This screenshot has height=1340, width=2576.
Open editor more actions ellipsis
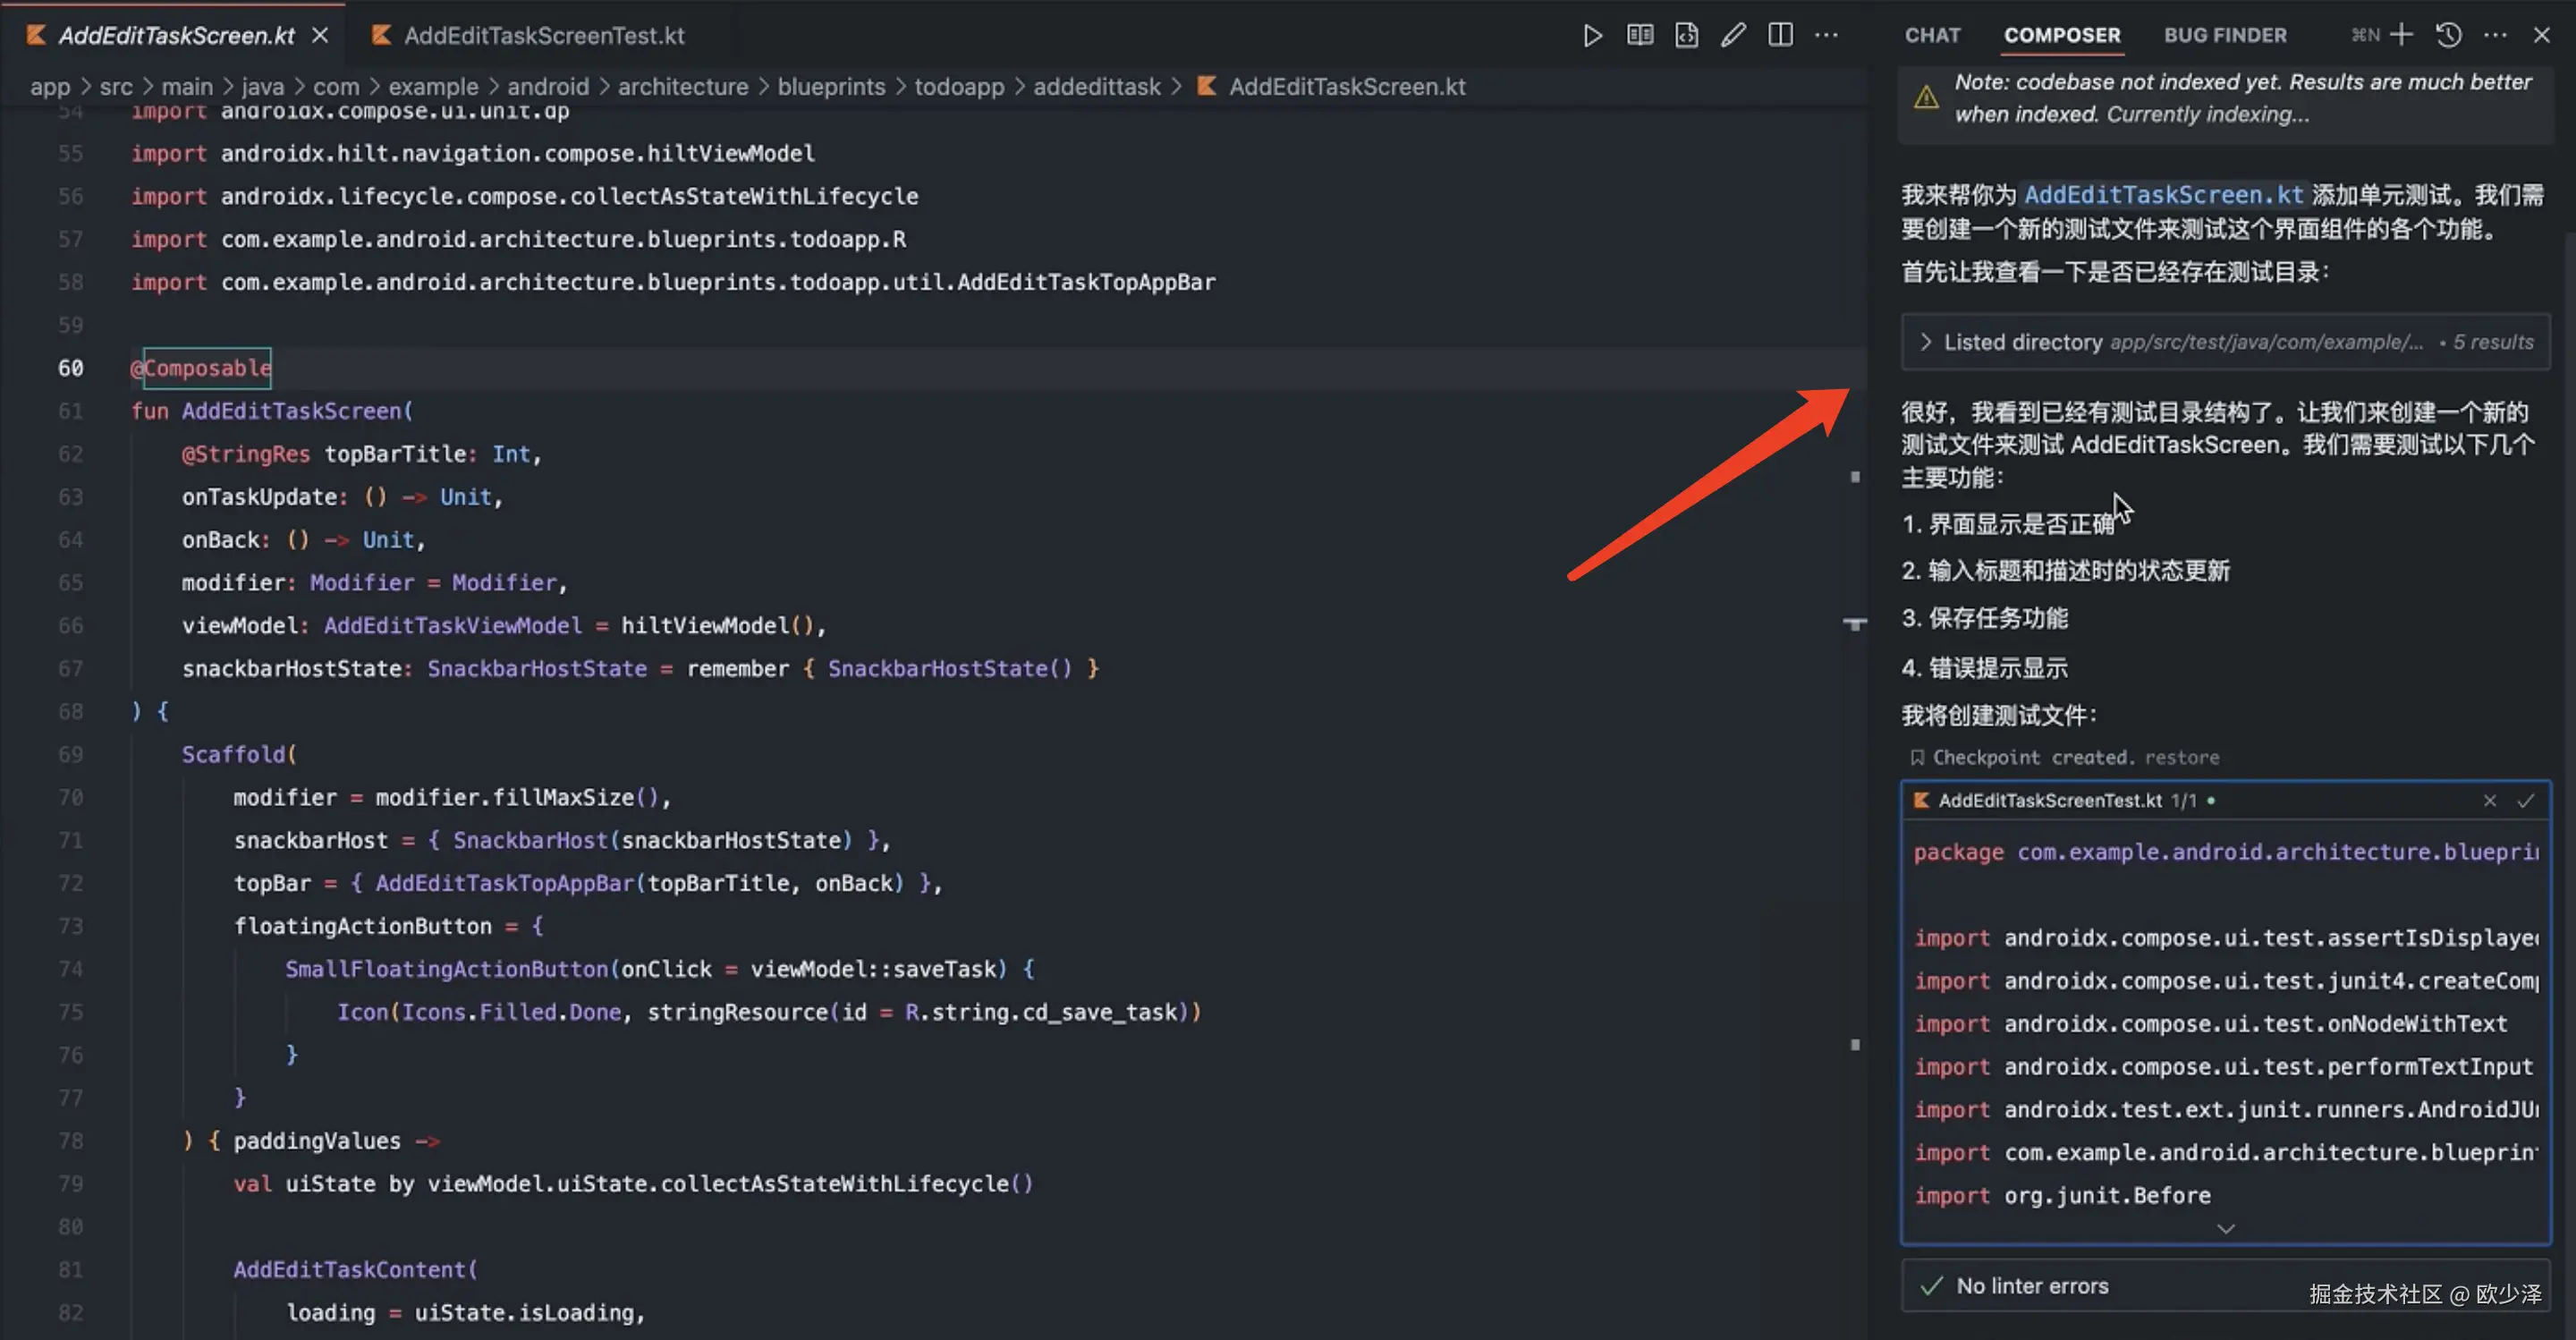1826,36
